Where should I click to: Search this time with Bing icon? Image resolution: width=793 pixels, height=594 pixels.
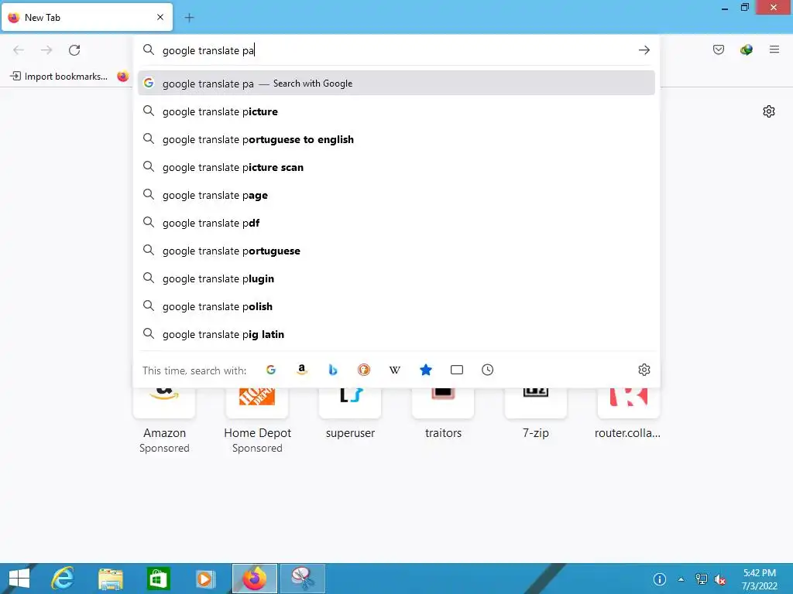(333, 370)
